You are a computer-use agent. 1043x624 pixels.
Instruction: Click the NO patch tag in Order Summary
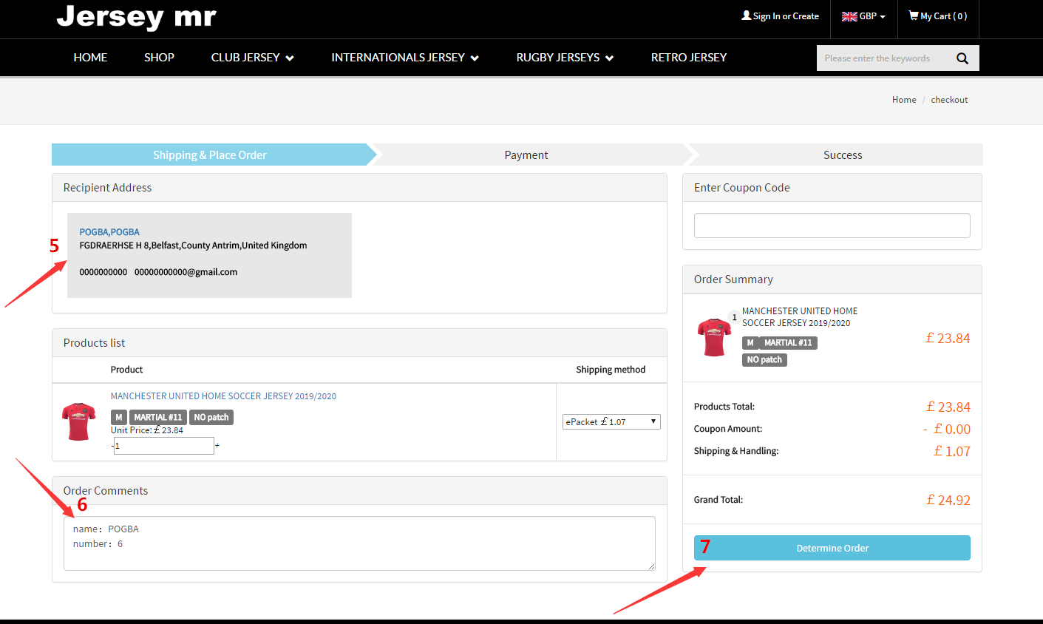pos(764,360)
